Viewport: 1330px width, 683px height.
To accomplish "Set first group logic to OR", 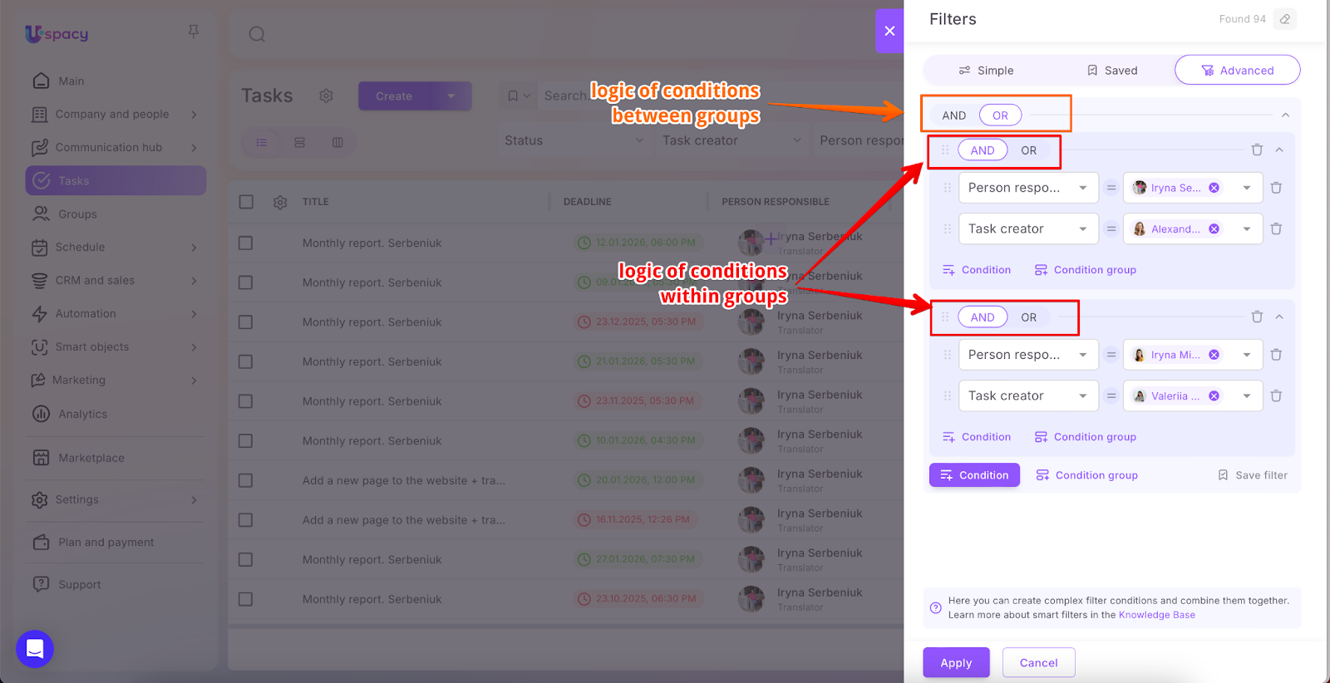I will [x=1028, y=150].
